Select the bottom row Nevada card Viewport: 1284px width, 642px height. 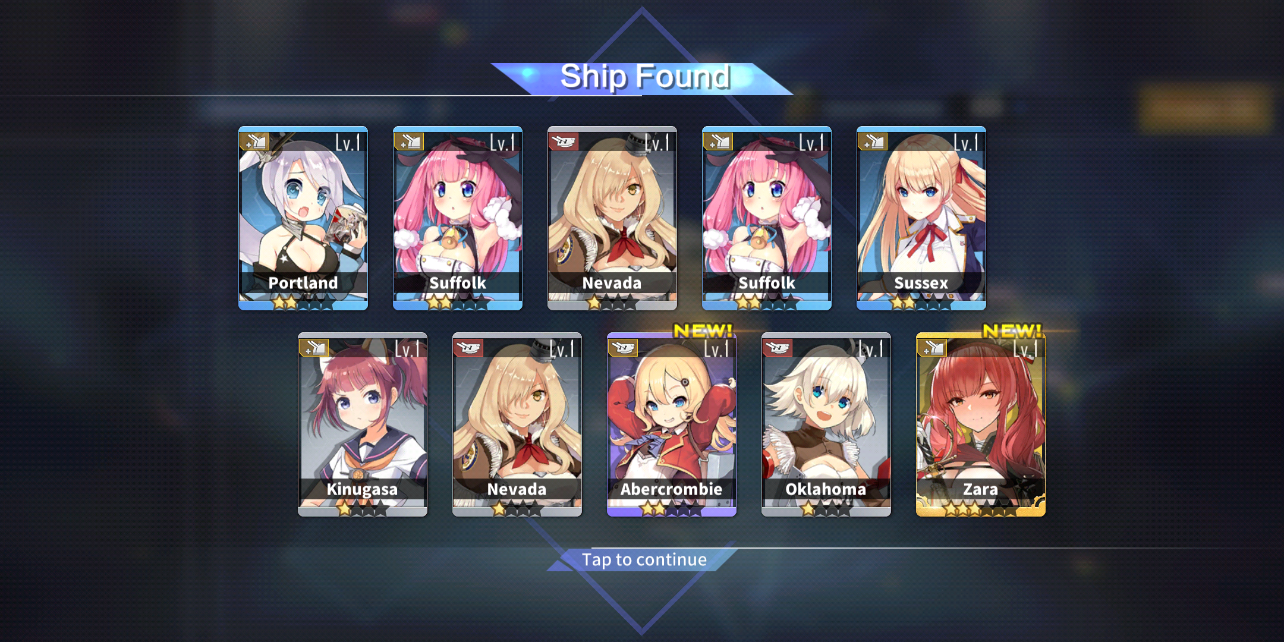[x=517, y=424]
